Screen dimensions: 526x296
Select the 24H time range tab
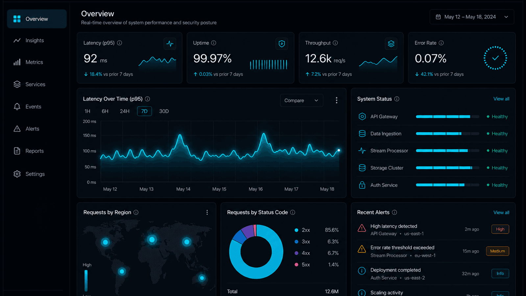(125, 111)
